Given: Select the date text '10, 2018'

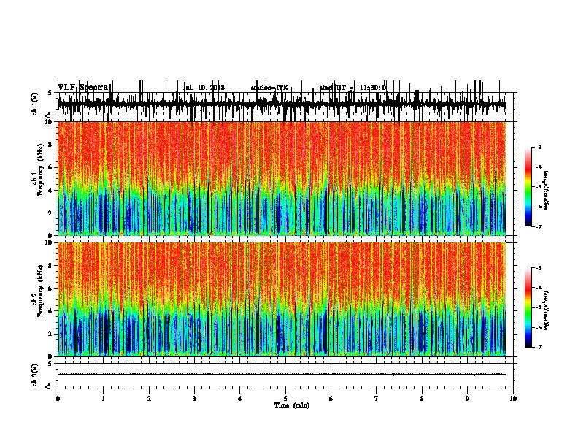Looking at the screenshot, I should tap(211, 88).
